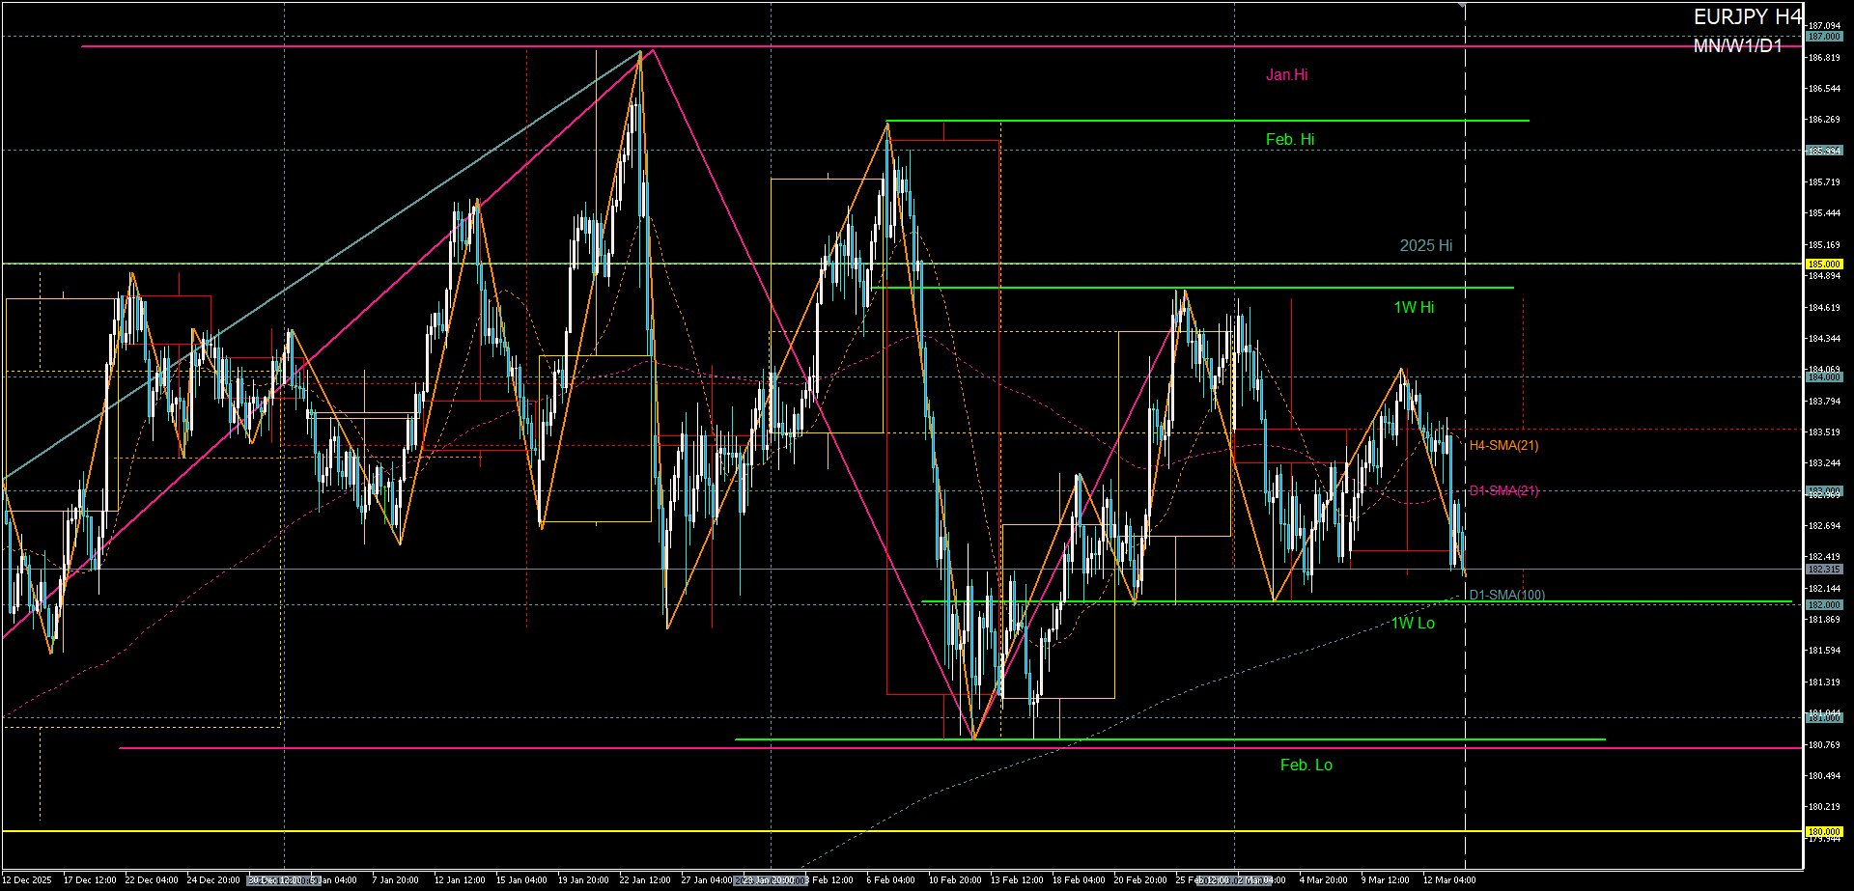Click the 12 Mar 04:00 time label
Image resolution: width=1854 pixels, height=891 pixels.
pyautogui.click(x=1448, y=880)
